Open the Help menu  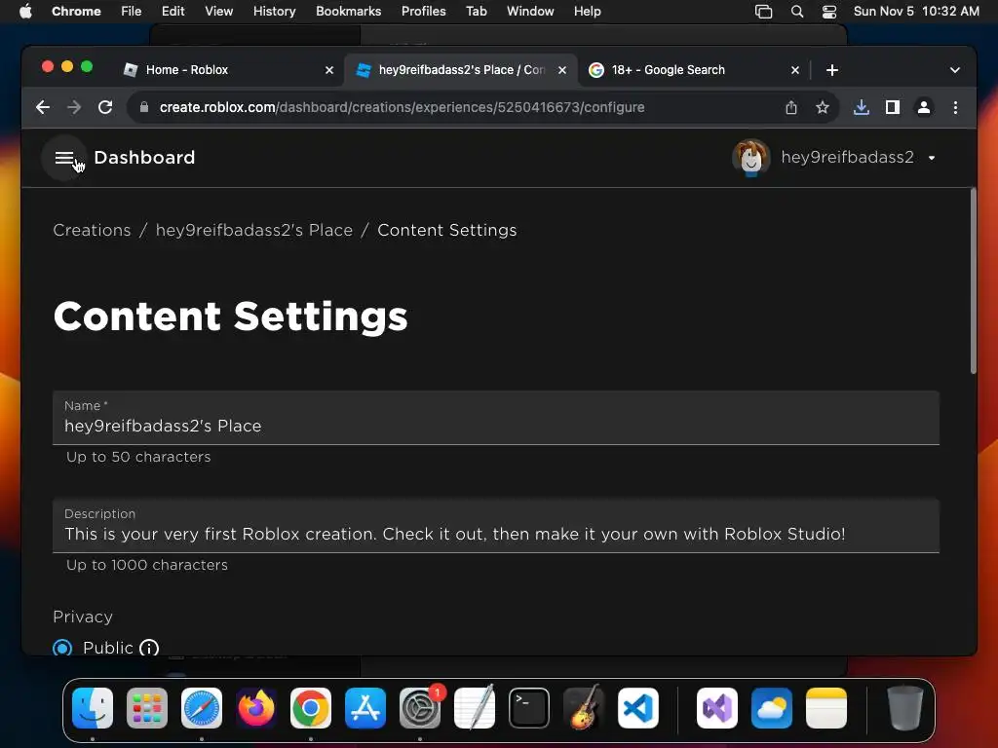[x=587, y=11]
